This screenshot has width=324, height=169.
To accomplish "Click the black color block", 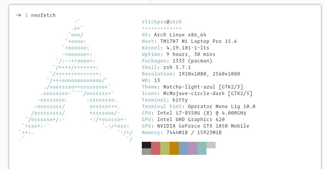I will pyautogui.click(x=146, y=145).
